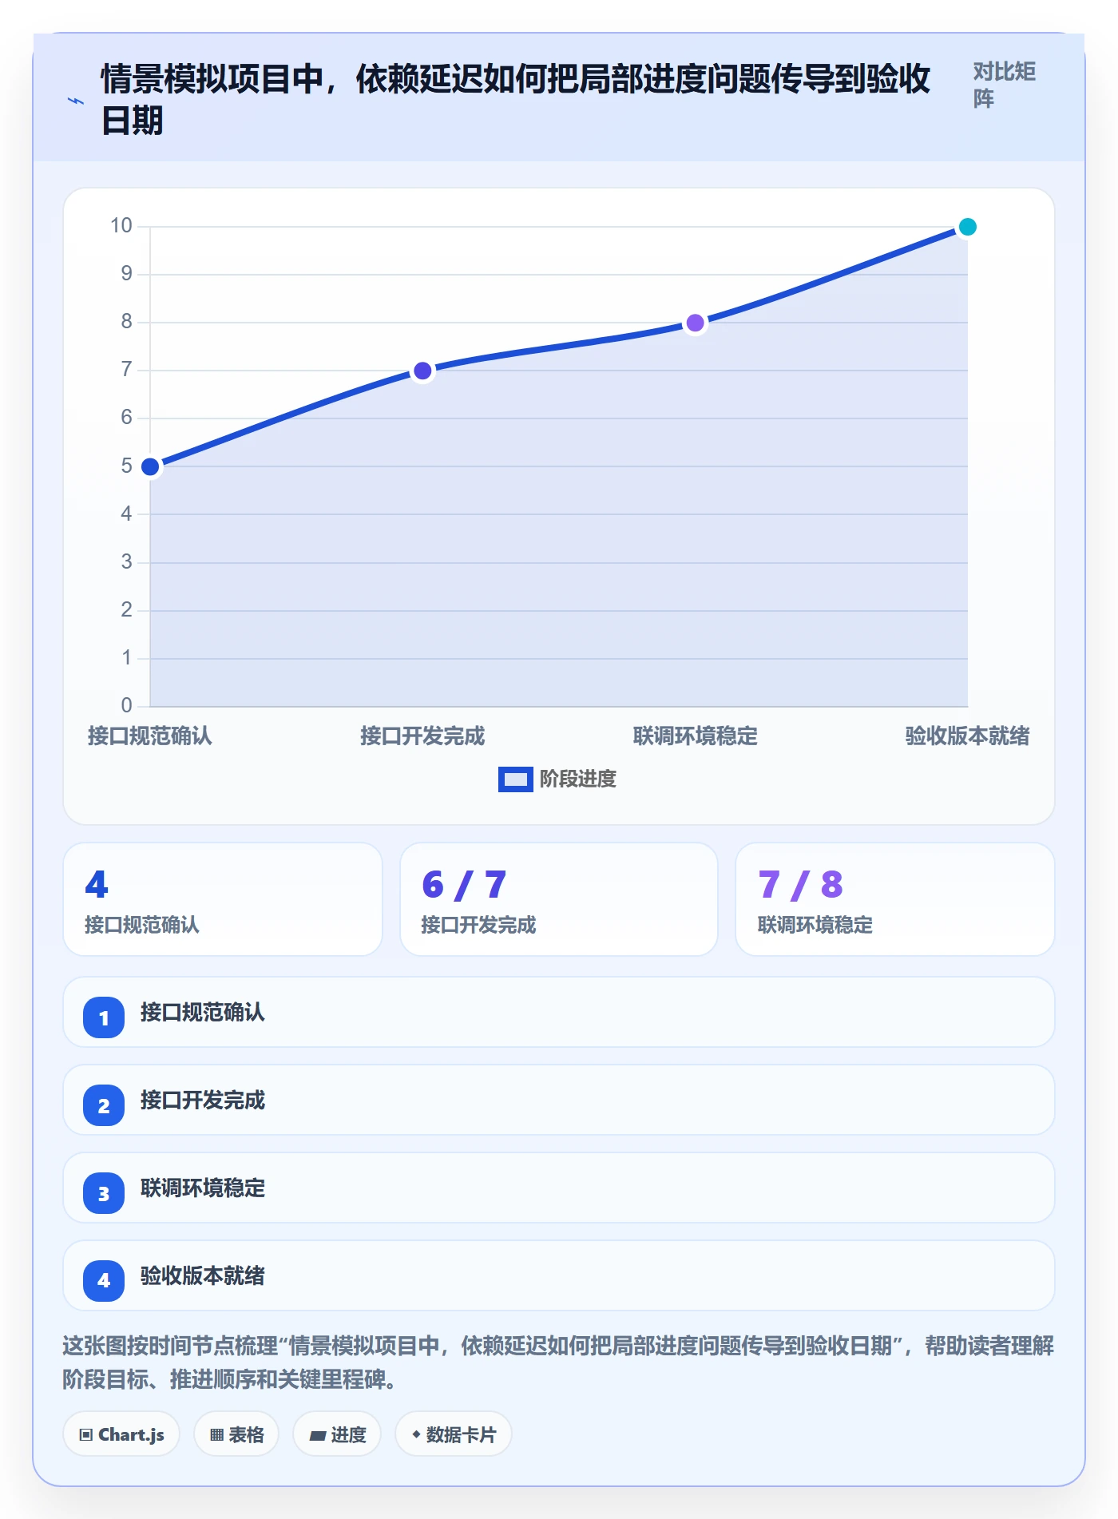Click x-axis label 验收版本就绪 under the chart
This screenshot has height=1519, width=1118.
click(x=967, y=736)
